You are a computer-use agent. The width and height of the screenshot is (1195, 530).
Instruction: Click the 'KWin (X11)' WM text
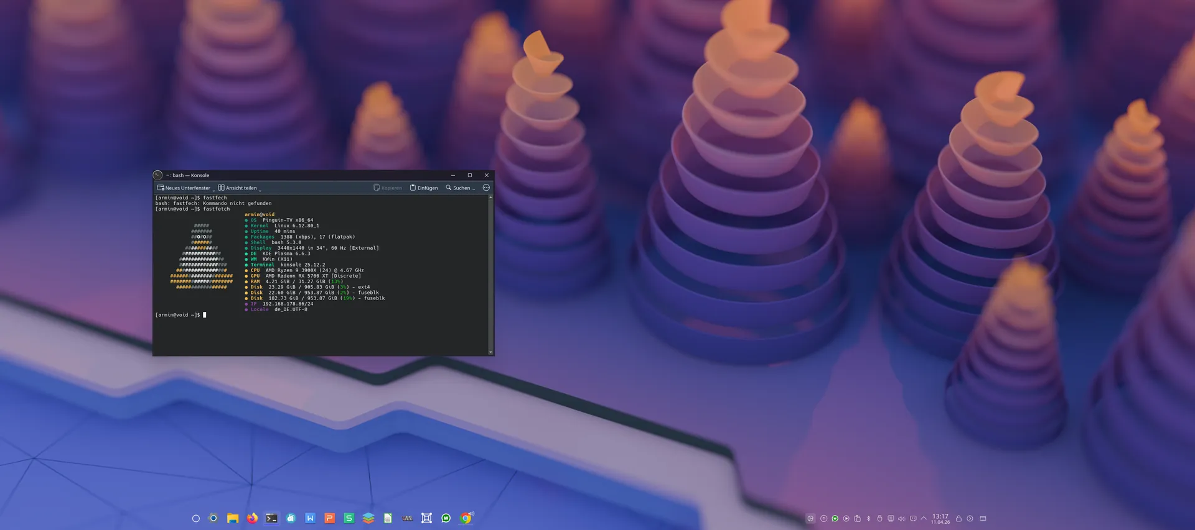pyautogui.click(x=277, y=259)
